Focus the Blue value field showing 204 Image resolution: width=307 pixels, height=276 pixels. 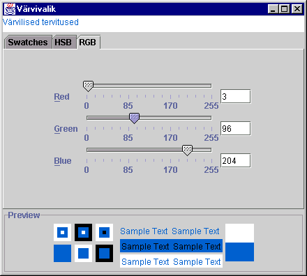[236, 160]
